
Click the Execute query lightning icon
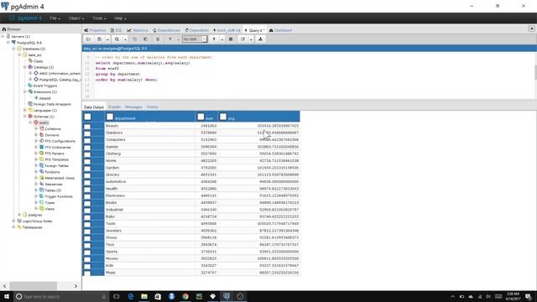click(214, 39)
